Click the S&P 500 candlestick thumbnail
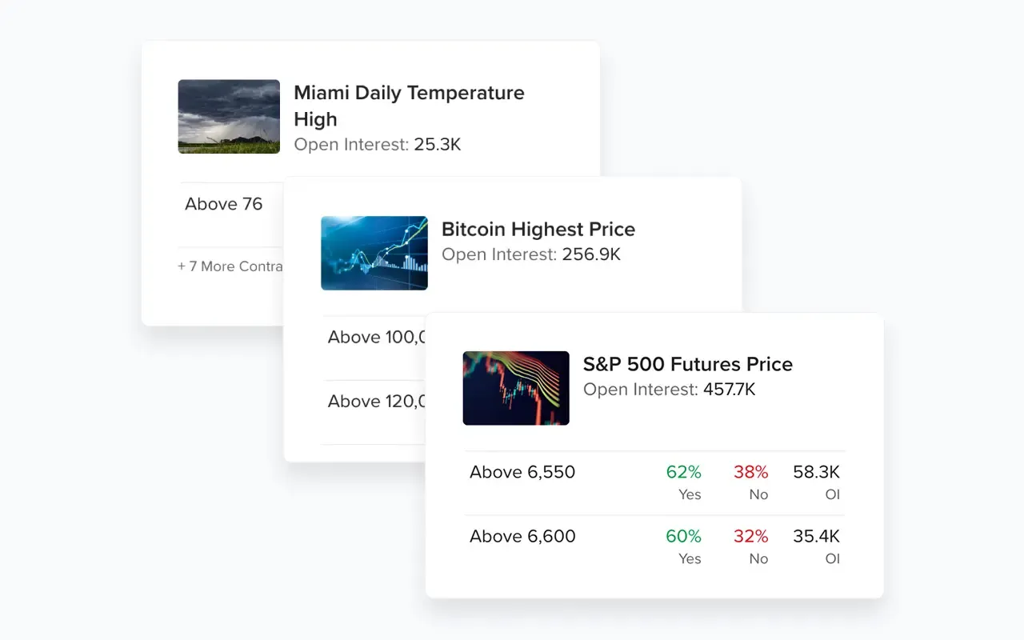Screen dimensions: 1024x640 pos(516,388)
